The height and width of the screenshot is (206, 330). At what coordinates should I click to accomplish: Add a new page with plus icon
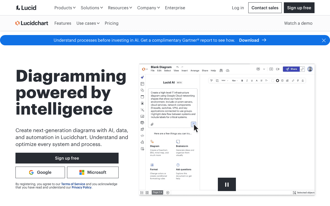tap(168, 193)
